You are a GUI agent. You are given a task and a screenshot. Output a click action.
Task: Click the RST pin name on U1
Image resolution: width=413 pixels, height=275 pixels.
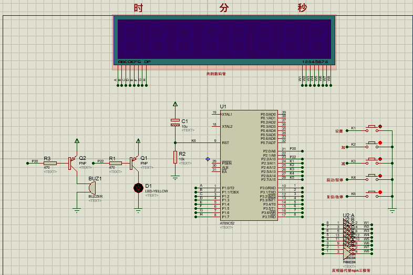(225, 142)
